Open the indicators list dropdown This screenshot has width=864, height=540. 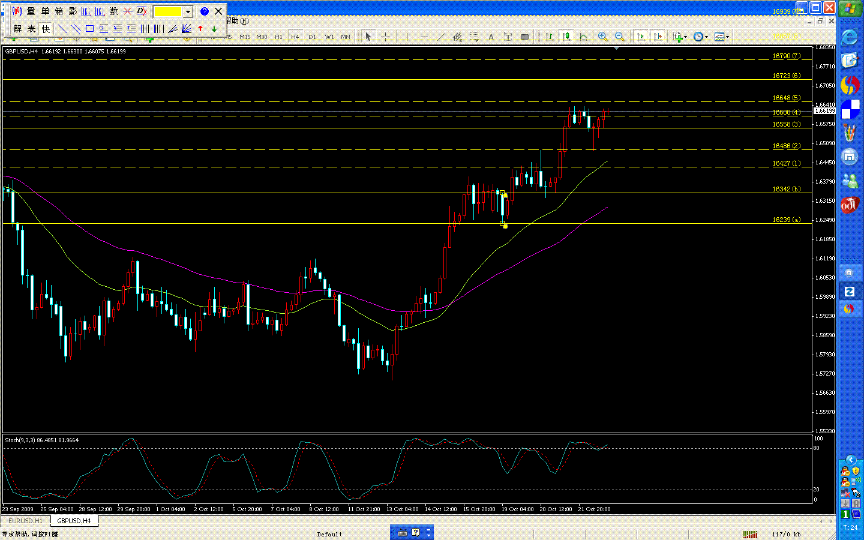(680, 37)
